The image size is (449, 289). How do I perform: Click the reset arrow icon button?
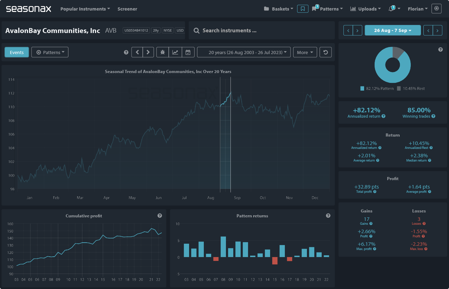tap(326, 52)
